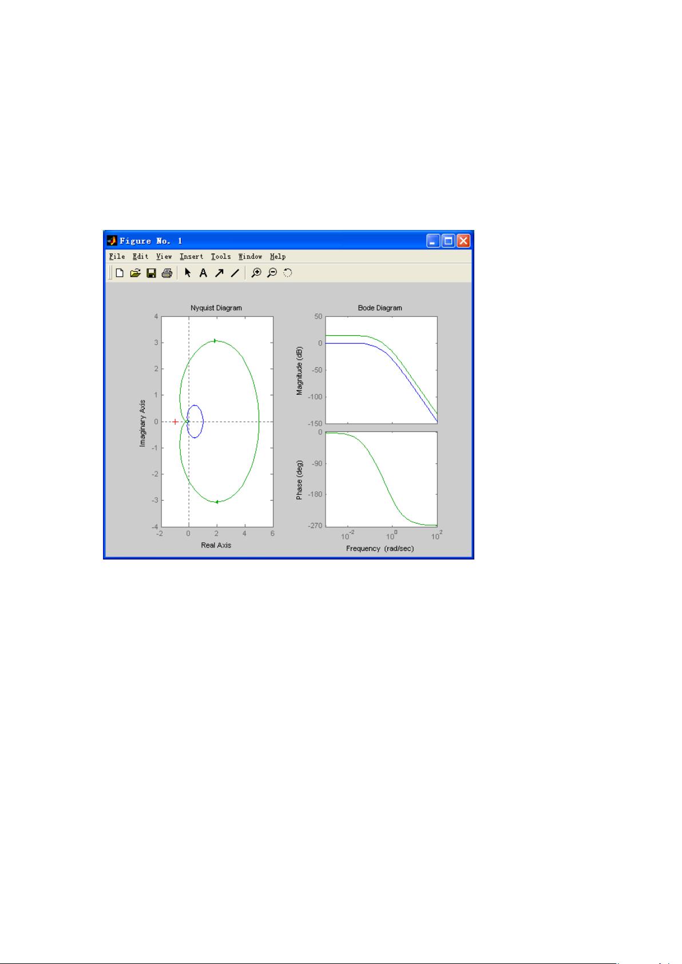
Task: Click the New Figure toolbar icon
Action: [x=120, y=273]
